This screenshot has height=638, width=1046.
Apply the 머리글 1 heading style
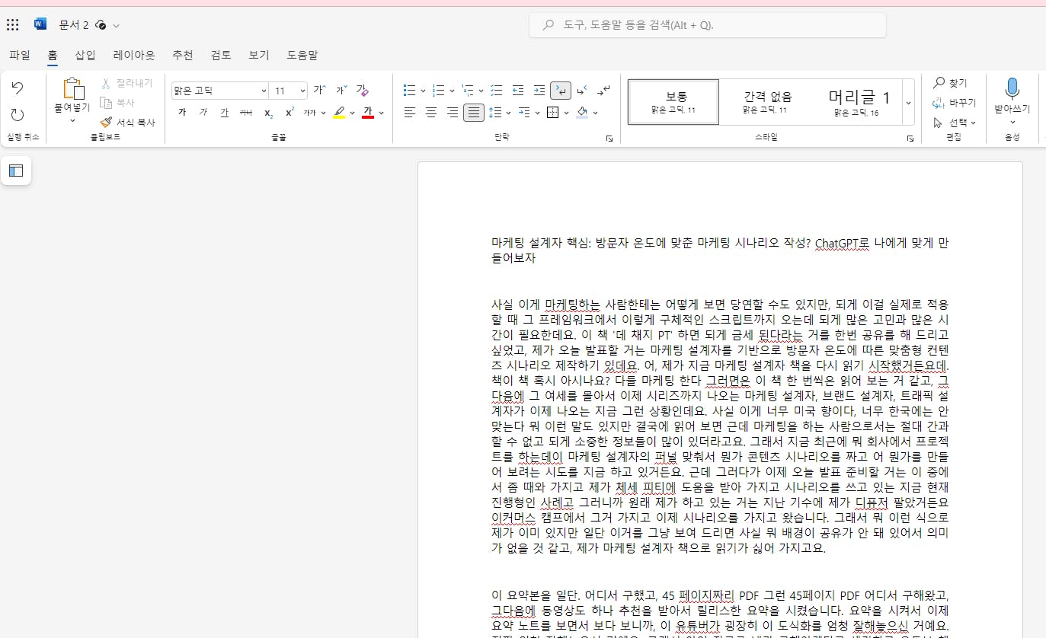point(858,101)
